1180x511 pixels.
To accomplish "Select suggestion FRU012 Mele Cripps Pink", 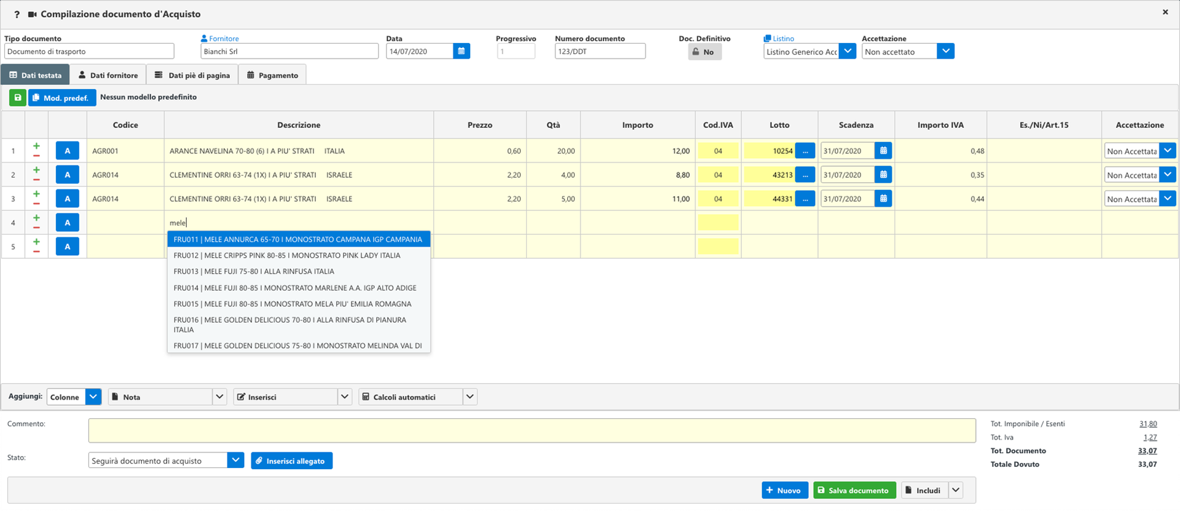I will coord(299,255).
